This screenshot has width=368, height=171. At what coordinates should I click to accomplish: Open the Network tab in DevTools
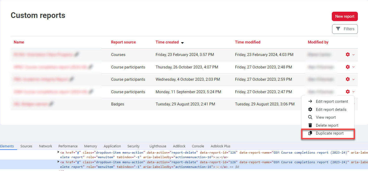click(46, 146)
